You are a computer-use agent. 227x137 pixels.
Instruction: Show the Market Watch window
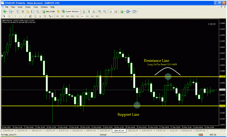tap(18, 12)
